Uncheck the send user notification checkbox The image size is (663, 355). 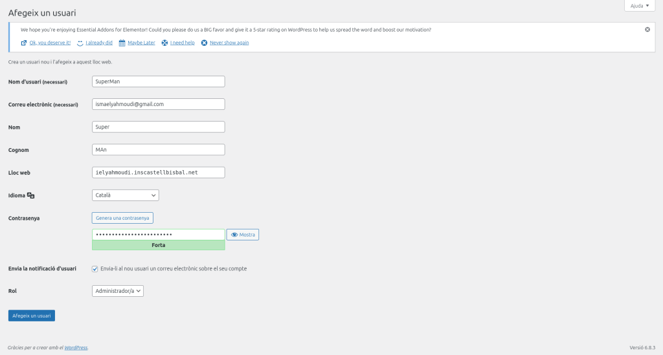(95, 269)
